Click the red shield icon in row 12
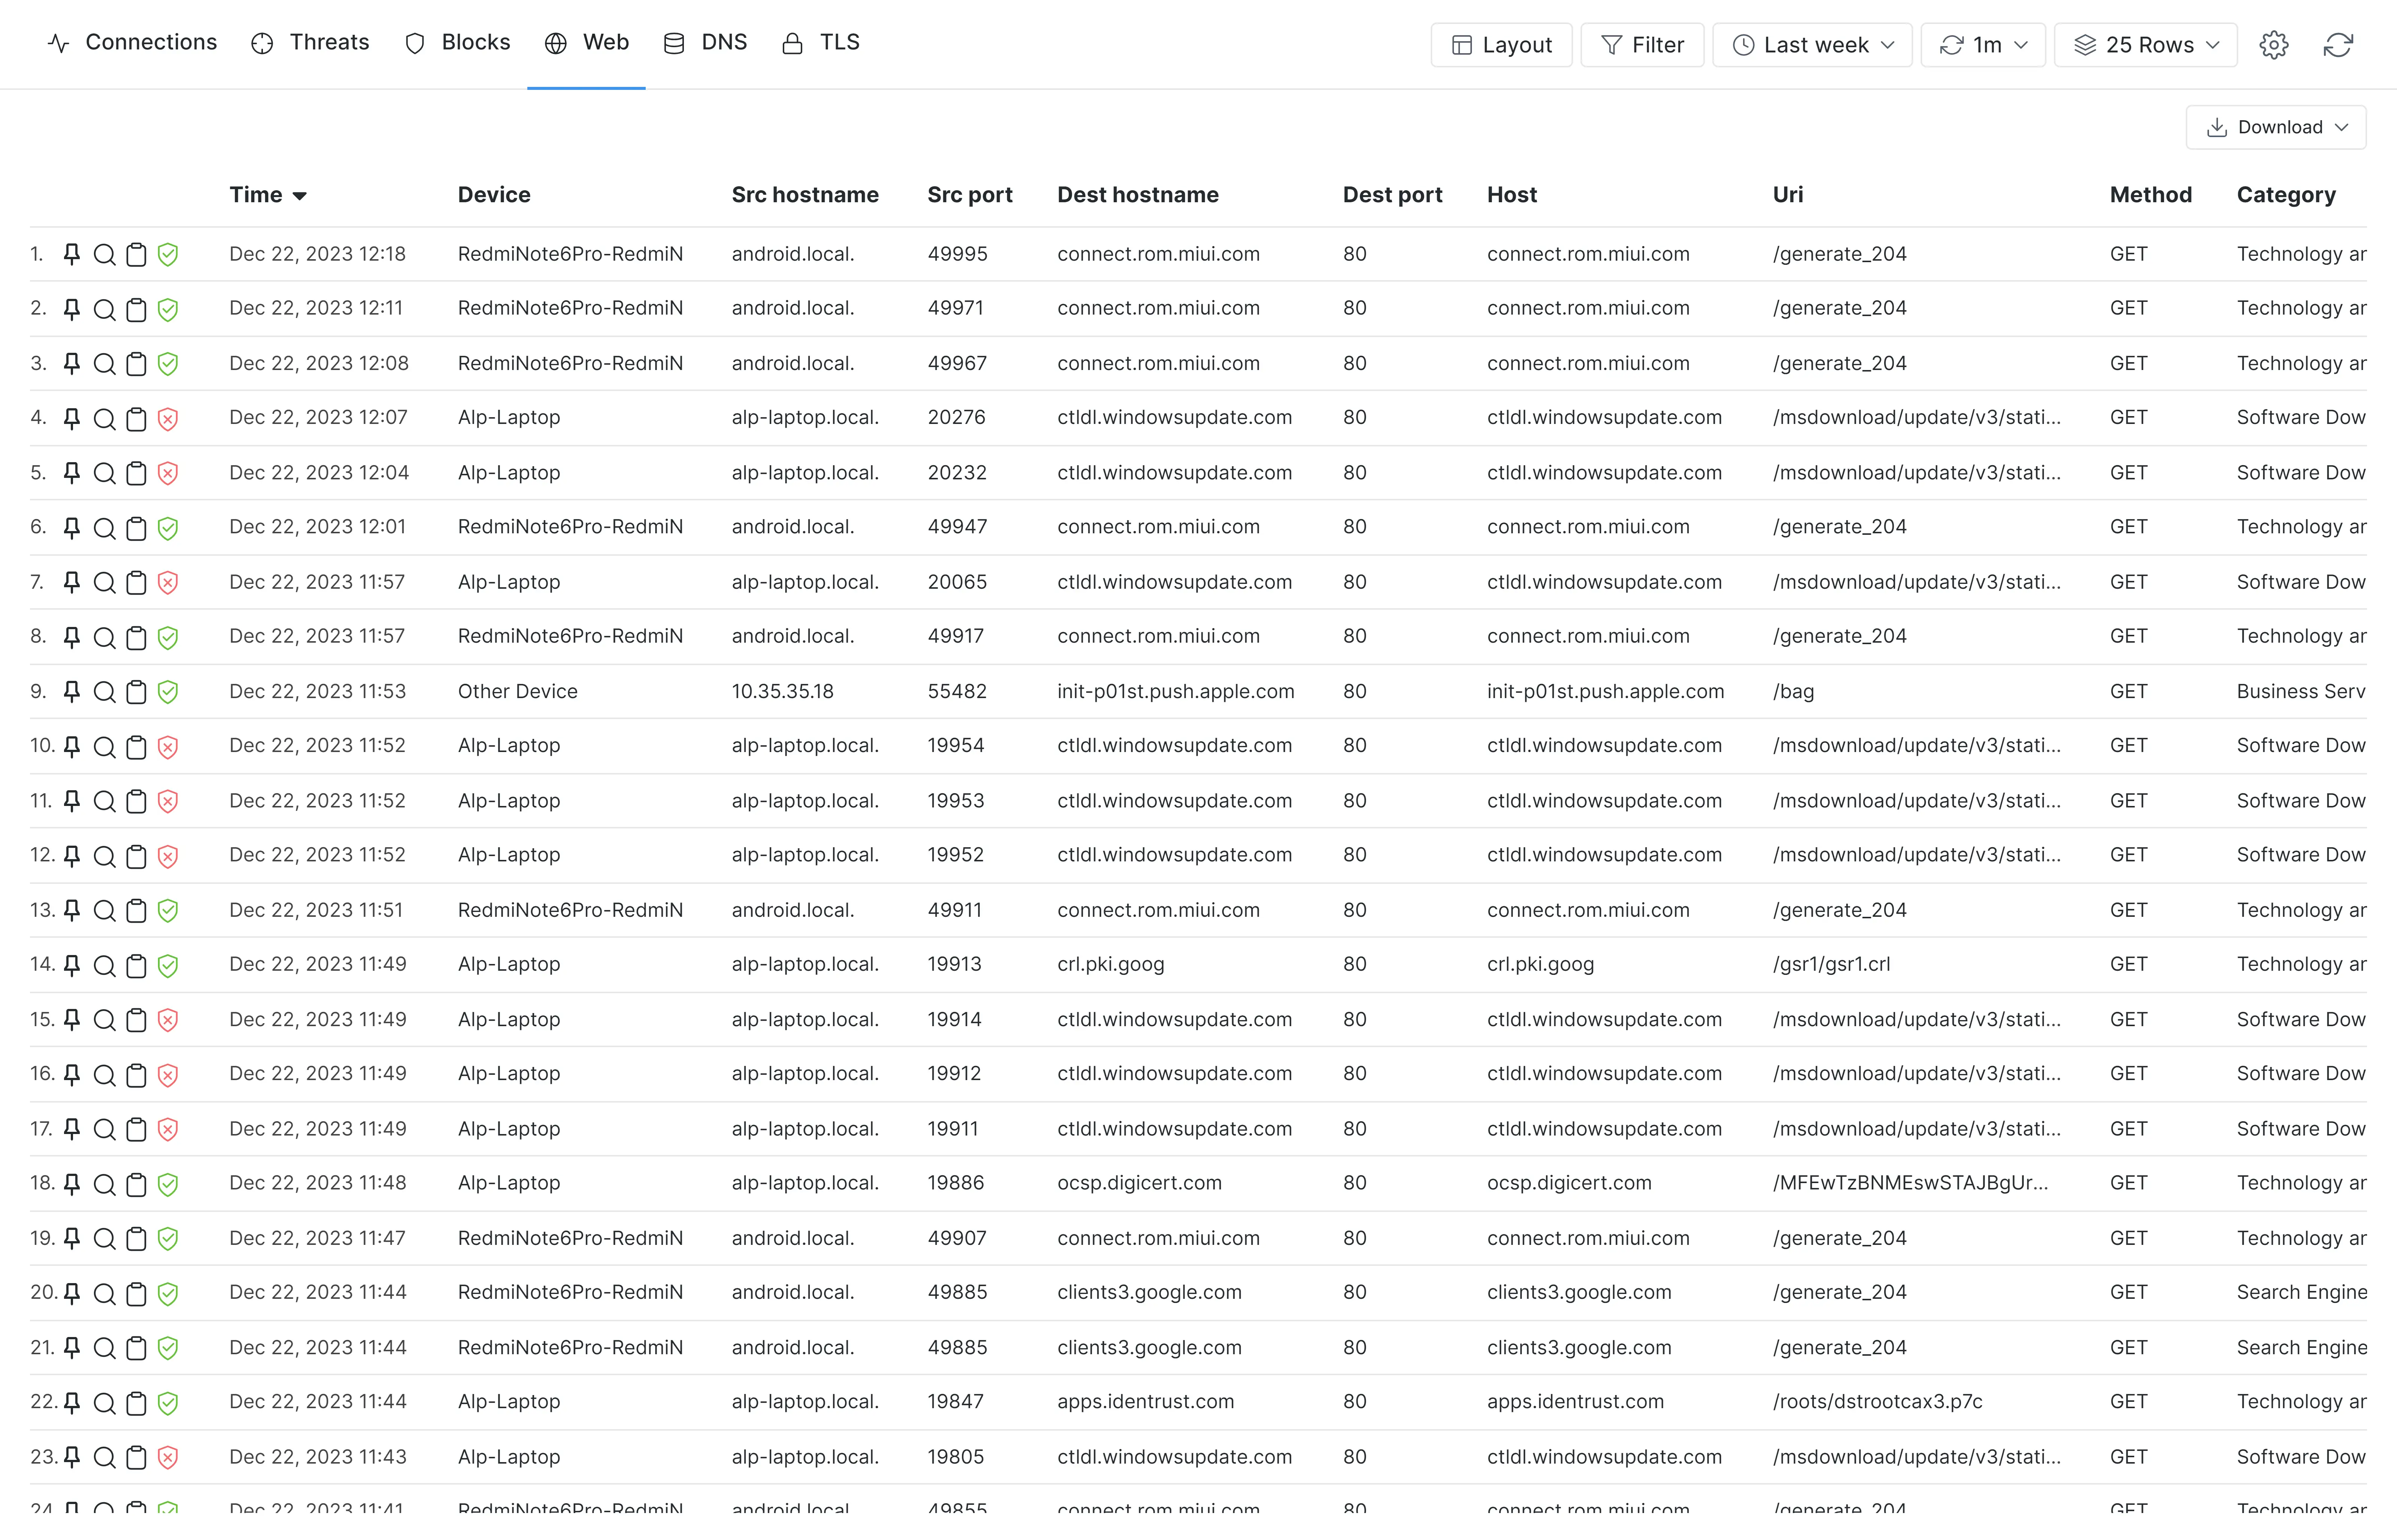 tap(168, 856)
